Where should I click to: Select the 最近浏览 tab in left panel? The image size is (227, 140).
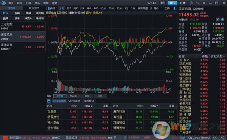click(x=34, y=8)
